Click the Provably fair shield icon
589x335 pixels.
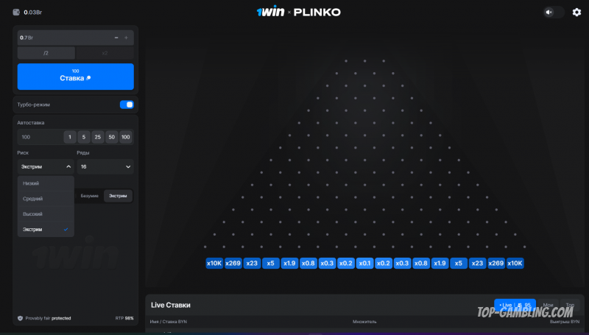[x=20, y=318]
